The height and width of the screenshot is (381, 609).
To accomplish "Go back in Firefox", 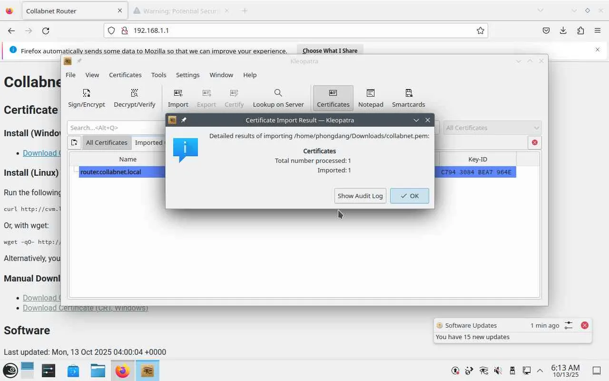I will tap(11, 30).
